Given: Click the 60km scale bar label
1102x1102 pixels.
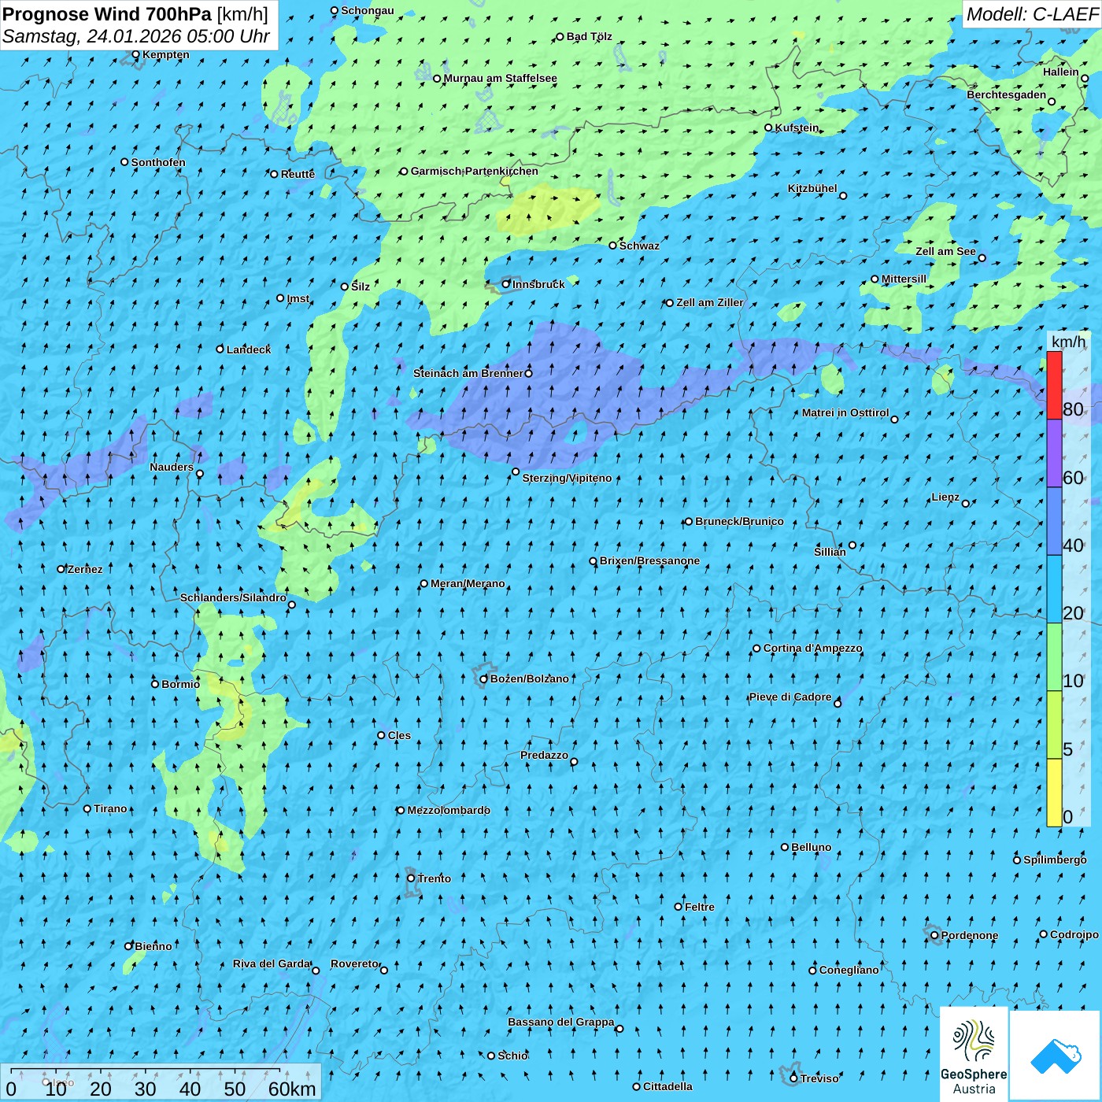Looking at the screenshot, I should (292, 1089).
